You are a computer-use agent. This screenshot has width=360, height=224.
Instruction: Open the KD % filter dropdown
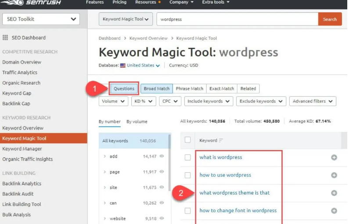tap(144, 101)
